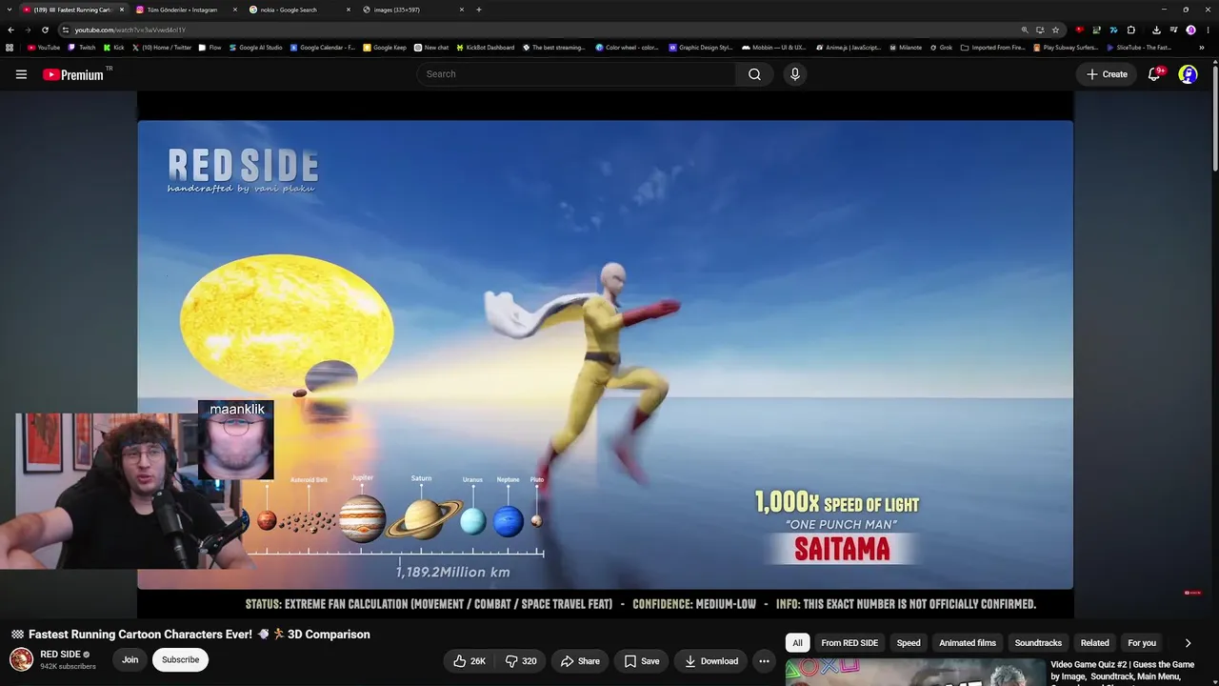Open the browser three-dot menu
Viewport: 1219px width, 686px height.
click(x=1208, y=30)
